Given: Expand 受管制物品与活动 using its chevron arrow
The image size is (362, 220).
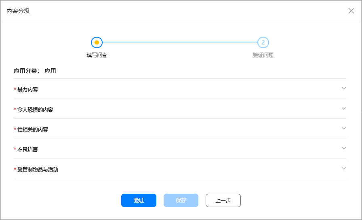Looking at the screenshot, I should 344,169.
